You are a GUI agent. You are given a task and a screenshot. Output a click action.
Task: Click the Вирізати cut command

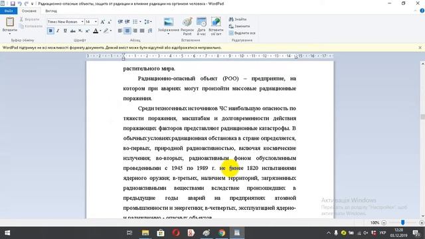29,19
